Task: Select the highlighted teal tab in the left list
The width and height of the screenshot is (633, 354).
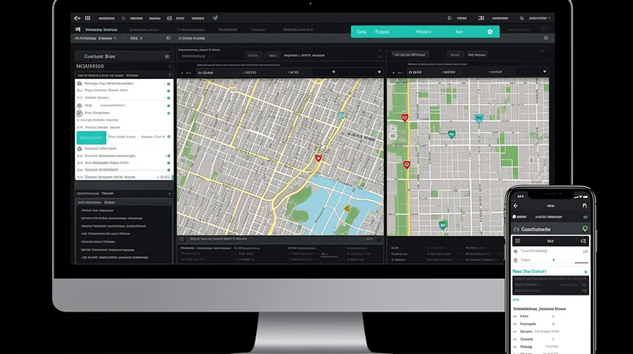Action: pos(91,138)
